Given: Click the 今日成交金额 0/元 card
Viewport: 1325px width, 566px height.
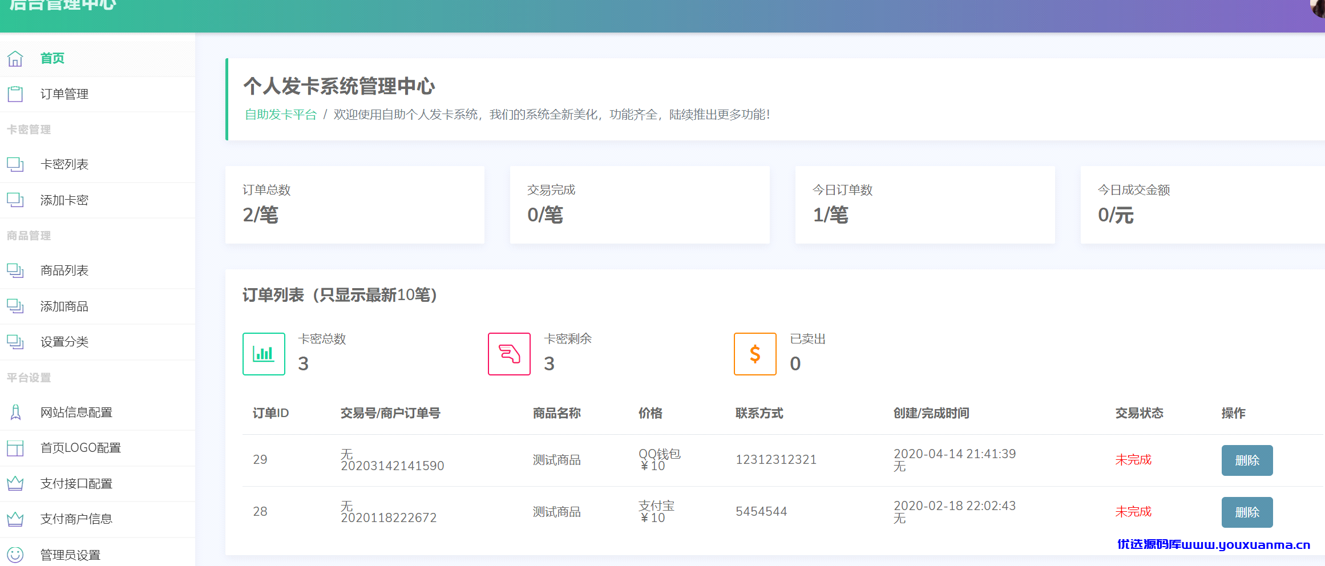Looking at the screenshot, I should click(x=1203, y=205).
